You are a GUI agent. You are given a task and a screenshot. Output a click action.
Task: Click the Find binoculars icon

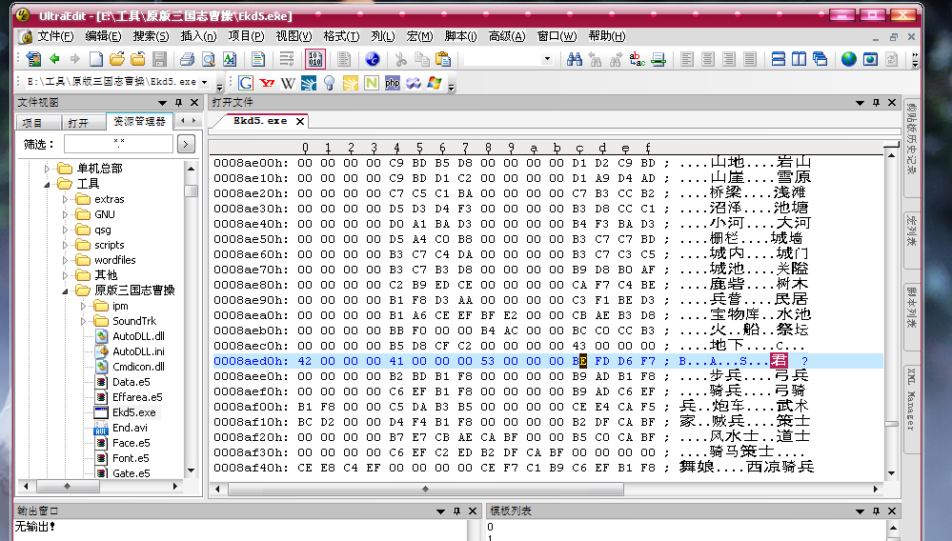tap(575, 59)
